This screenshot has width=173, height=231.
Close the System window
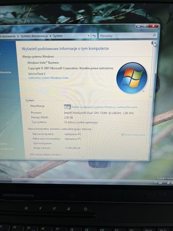[154, 26]
